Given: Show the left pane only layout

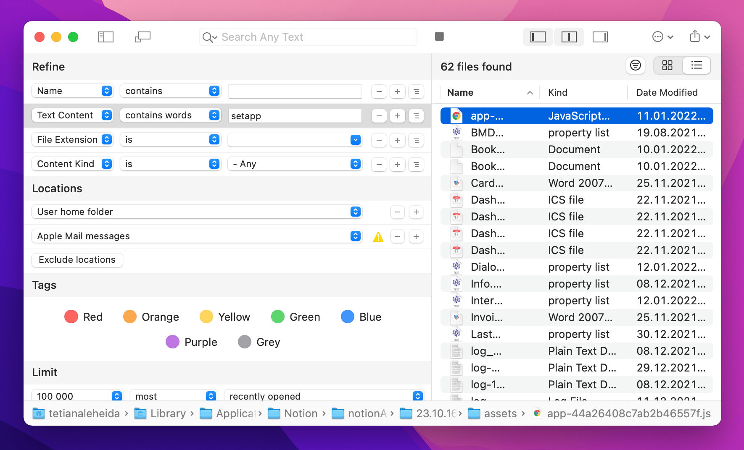Looking at the screenshot, I should pos(538,37).
